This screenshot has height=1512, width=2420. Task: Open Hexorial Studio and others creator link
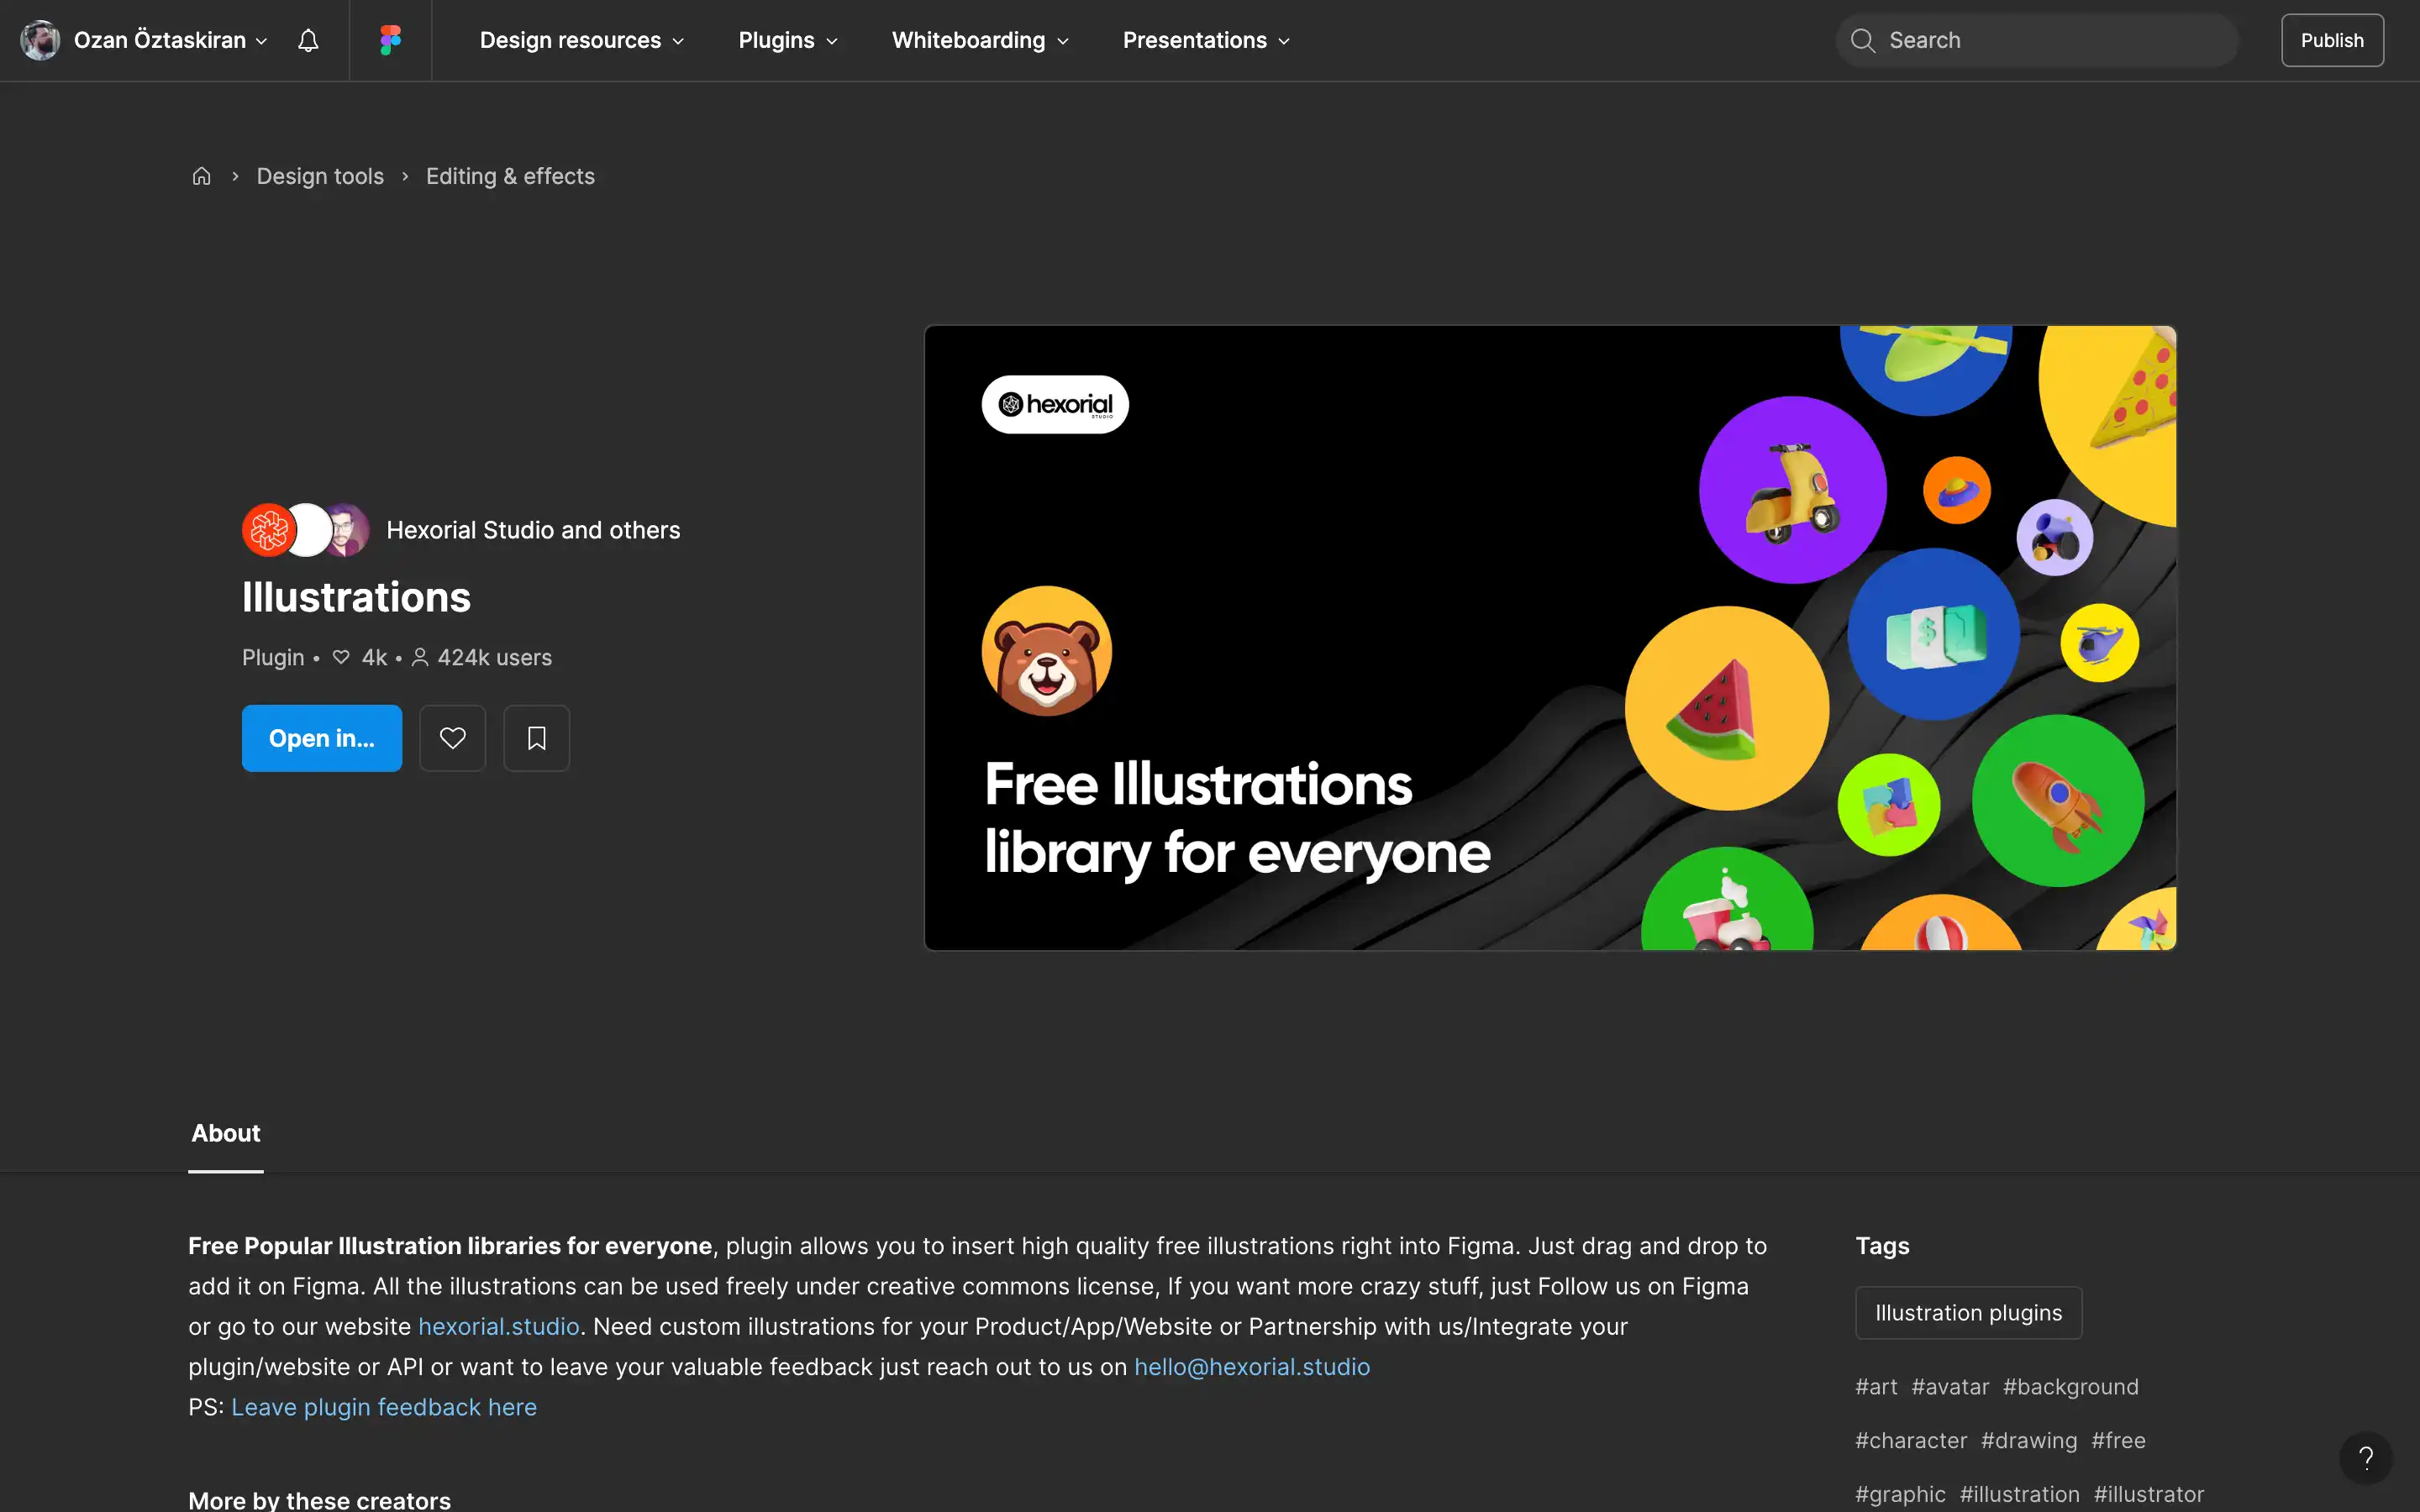(x=533, y=530)
